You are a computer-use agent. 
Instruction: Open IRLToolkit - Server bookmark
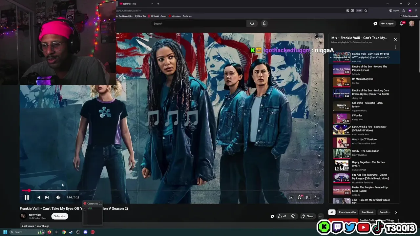[x=157, y=16]
